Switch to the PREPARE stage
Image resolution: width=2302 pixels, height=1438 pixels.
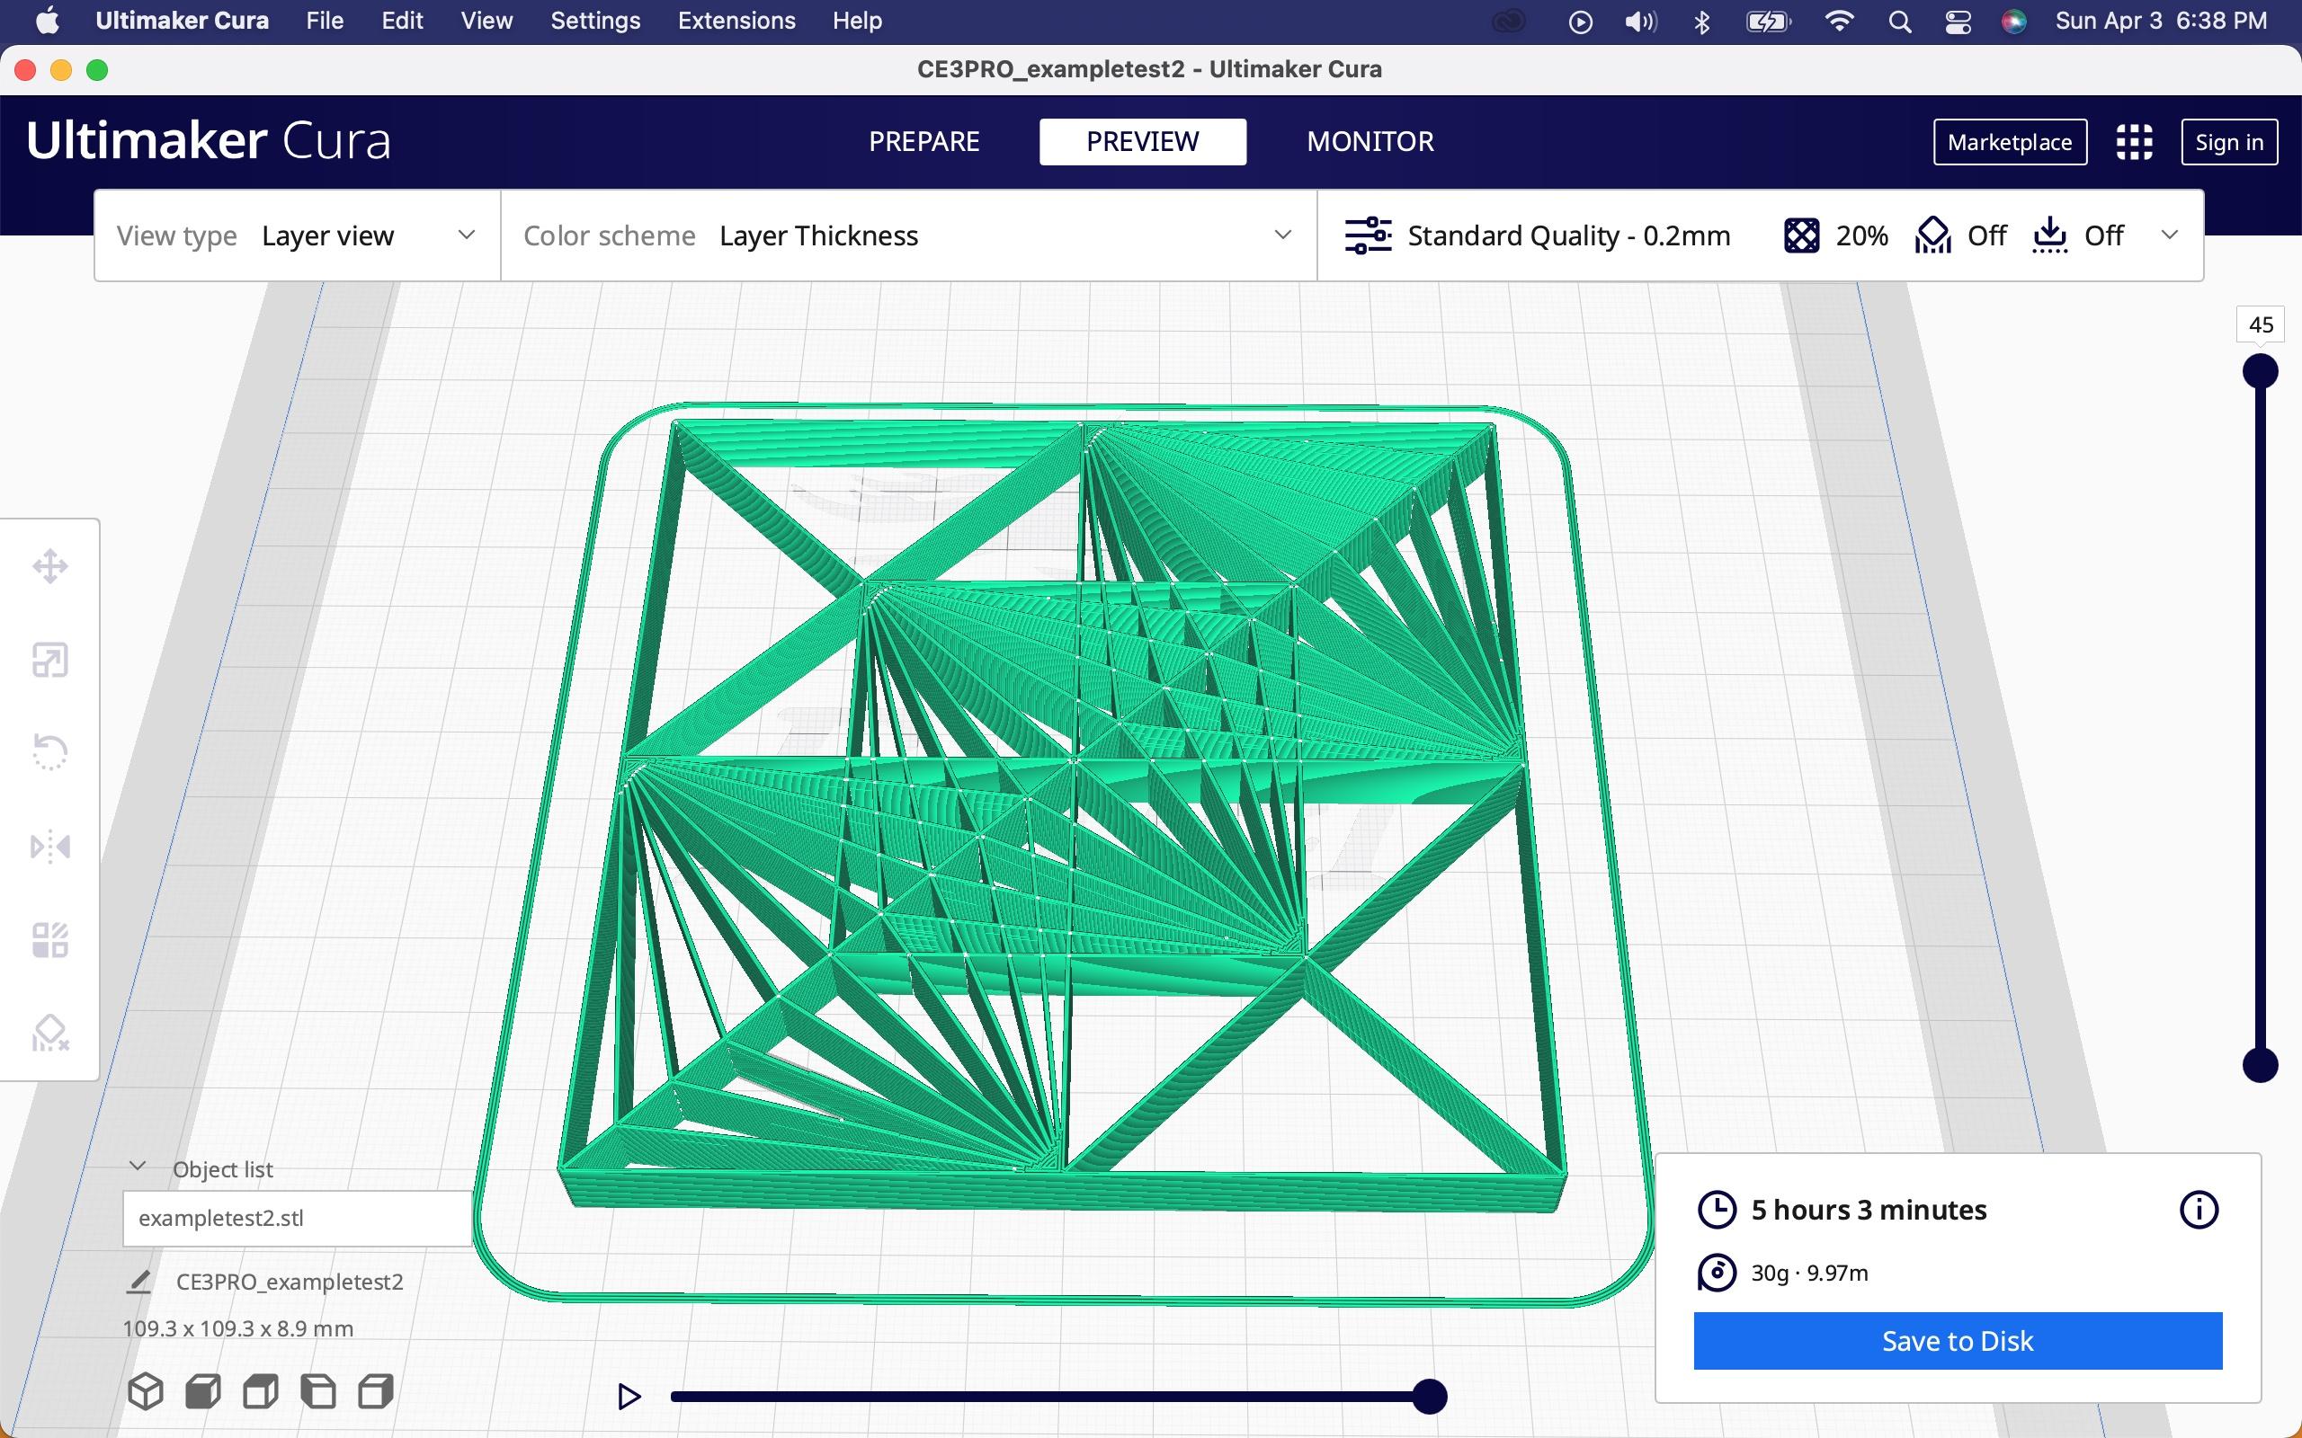[923, 142]
